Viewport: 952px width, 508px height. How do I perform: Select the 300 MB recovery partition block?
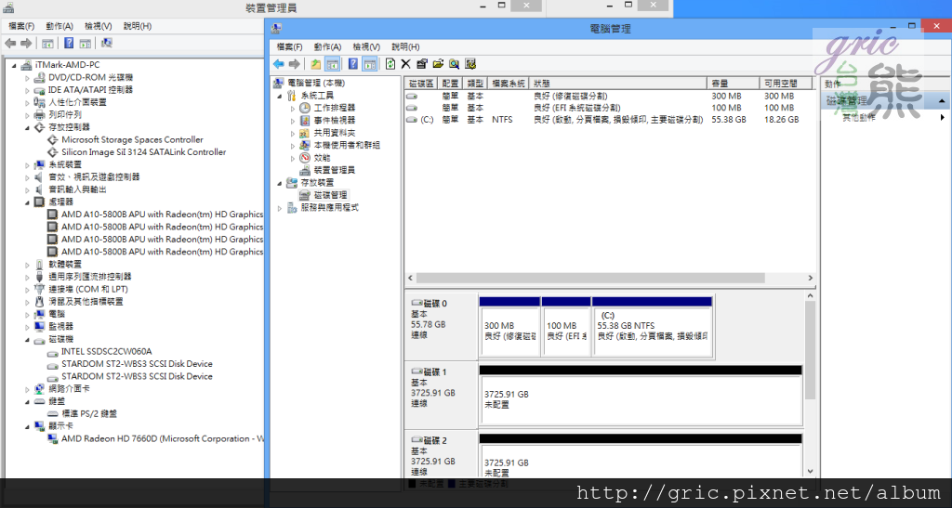click(509, 327)
